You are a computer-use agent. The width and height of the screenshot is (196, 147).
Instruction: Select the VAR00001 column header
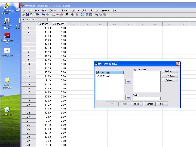tap(44, 24)
